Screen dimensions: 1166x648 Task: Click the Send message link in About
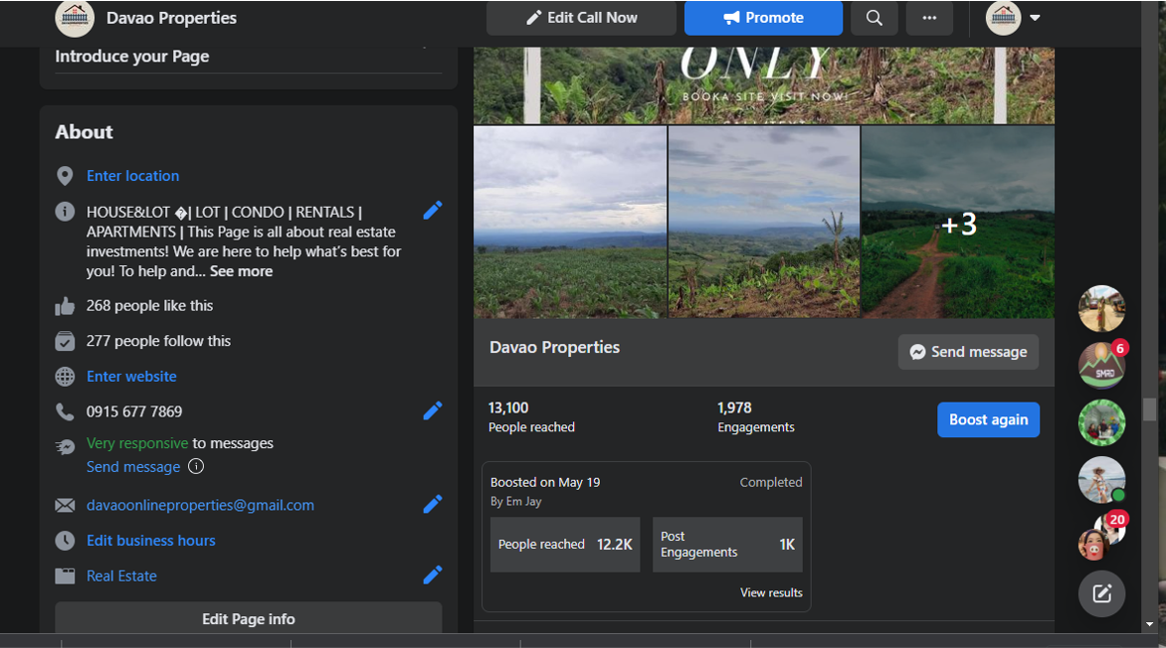coord(133,467)
